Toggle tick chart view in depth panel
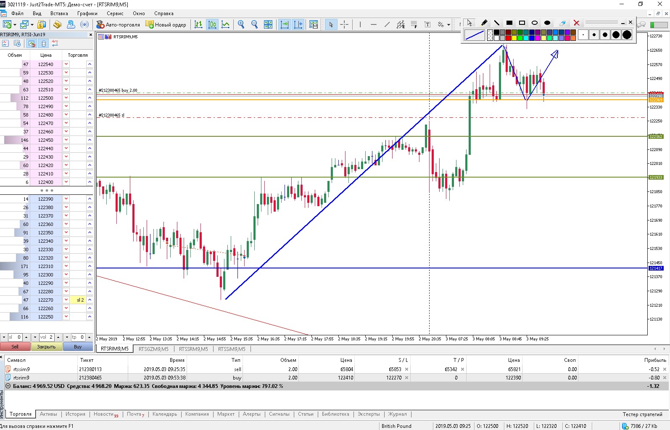The width and height of the screenshot is (670, 430). click(5, 43)
